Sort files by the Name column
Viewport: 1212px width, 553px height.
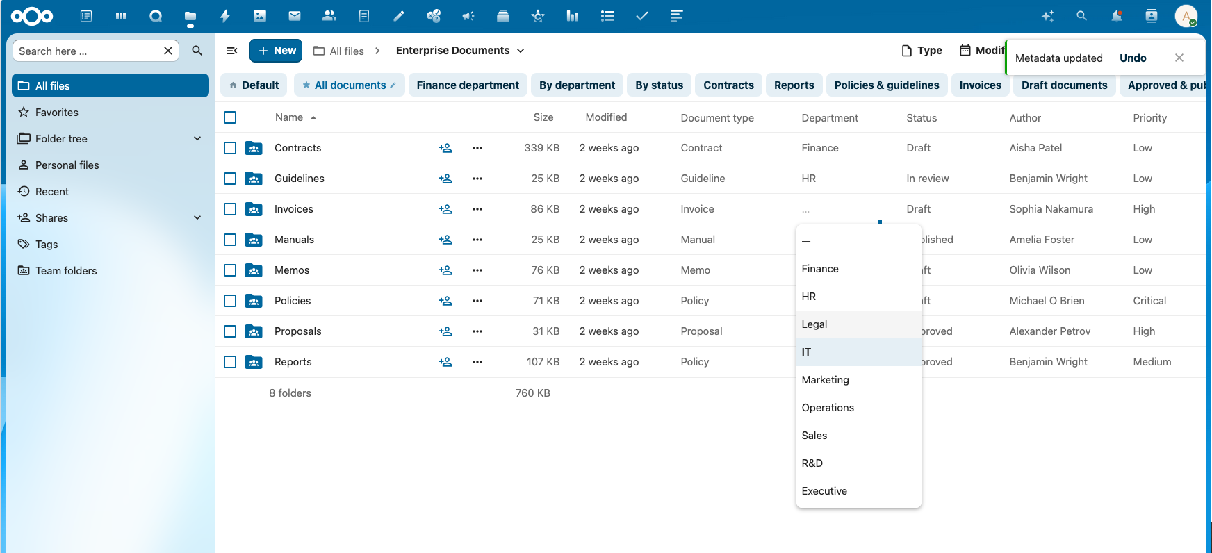click(295, 117)
